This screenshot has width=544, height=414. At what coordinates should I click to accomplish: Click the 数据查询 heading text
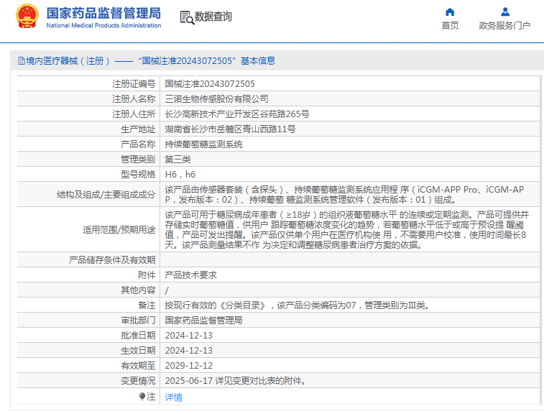[213, 17]
